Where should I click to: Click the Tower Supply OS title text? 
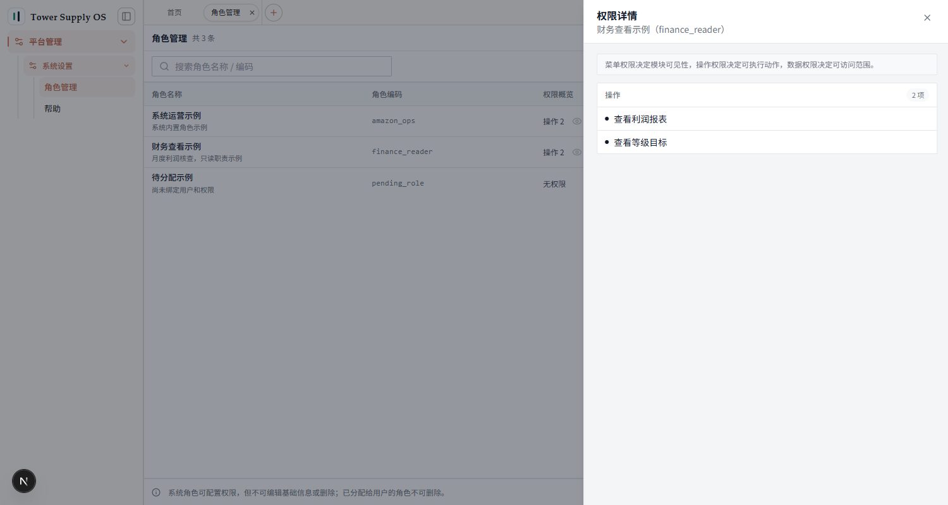click(x=68, y=17)
